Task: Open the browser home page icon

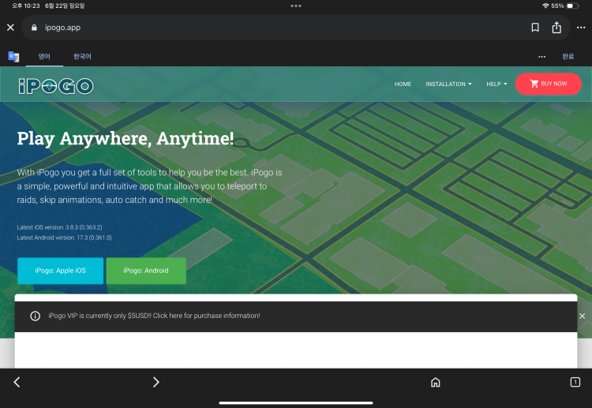Action: pyautogui.click(x=435, y=382)
